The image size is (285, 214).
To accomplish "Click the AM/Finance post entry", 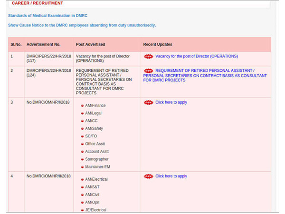I will 95,106.
